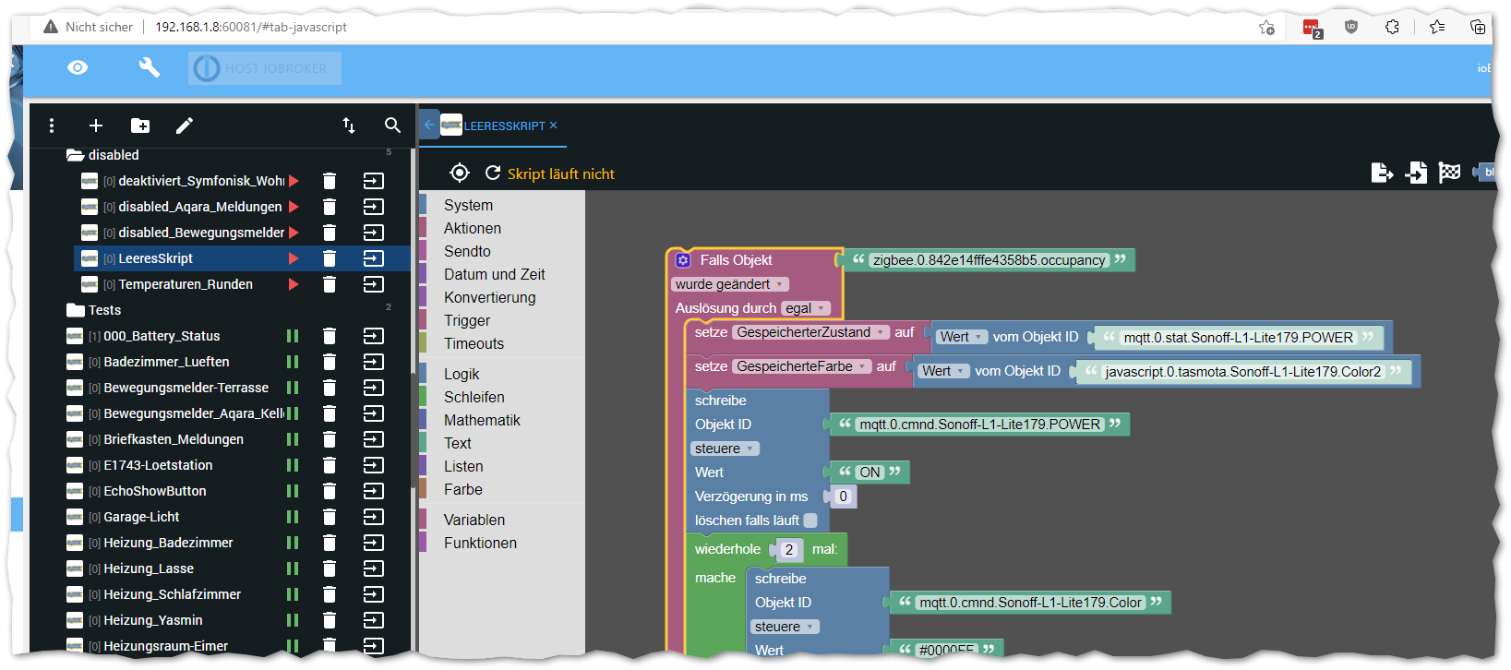This screenshot has height=670, width=1511.
Task: Open the wrench settings icon
Action: tap(150, 67)
